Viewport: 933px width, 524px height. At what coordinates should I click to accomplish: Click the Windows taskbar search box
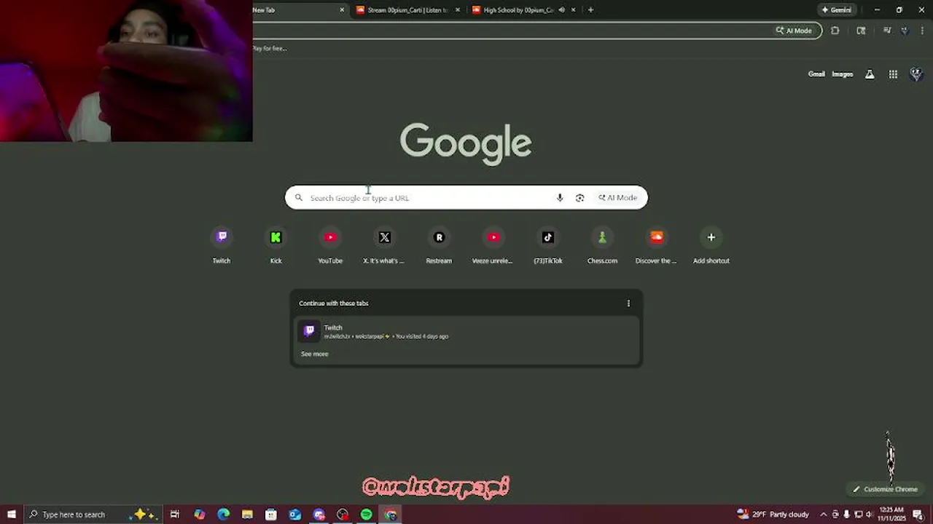92,515
